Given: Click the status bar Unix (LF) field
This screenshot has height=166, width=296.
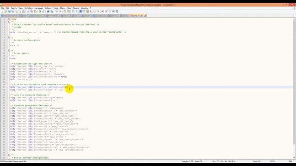Looking at the screenshot, I should [257, 161].
